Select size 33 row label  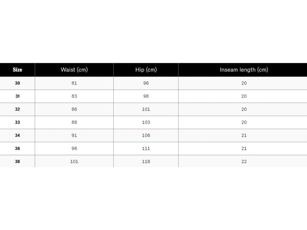click(x=17, y=122)
